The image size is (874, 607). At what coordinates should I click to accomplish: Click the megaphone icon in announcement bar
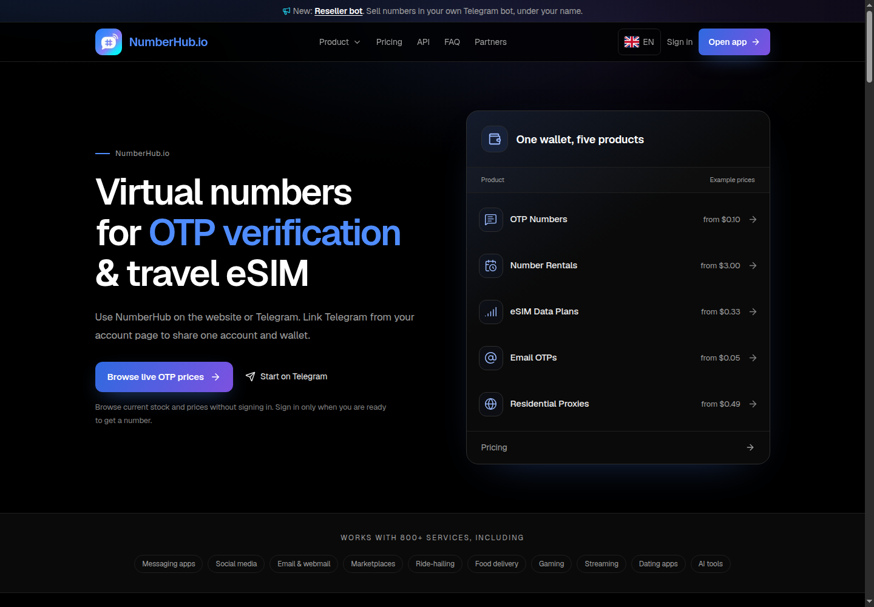(x=286, y=12)
